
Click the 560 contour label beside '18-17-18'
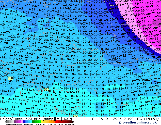tap(46, 90)
